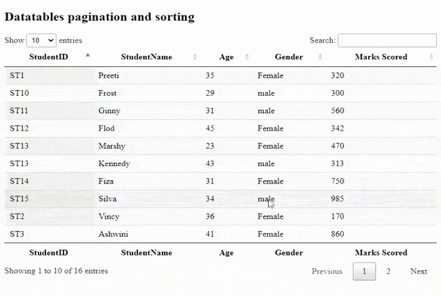
Task: Click the StudentID ascending sort arrow
Action: [87, 55]
